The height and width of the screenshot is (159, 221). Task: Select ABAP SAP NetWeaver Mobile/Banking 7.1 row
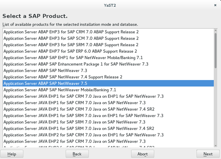[x=108, y=90]
